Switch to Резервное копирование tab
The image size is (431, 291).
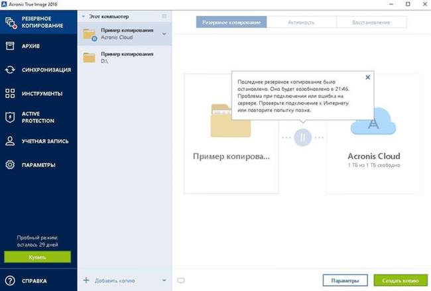tap(231, 23)
